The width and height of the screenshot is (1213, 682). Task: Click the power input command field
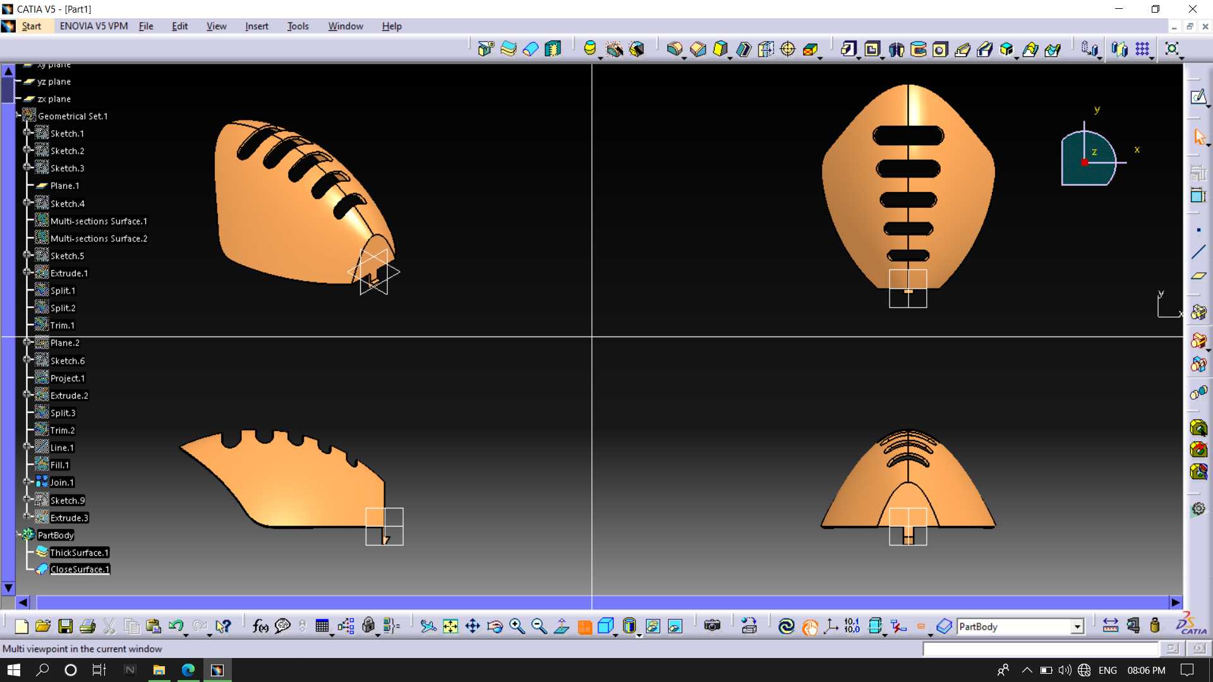tap(1040, 649)
